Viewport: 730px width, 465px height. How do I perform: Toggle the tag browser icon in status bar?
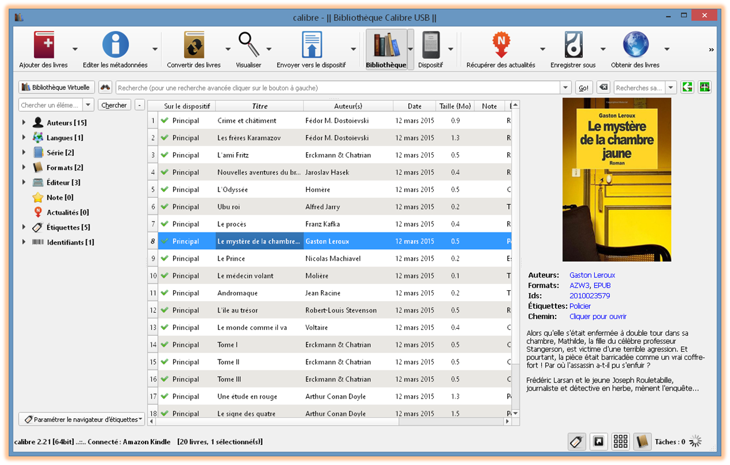coord(576,442)
